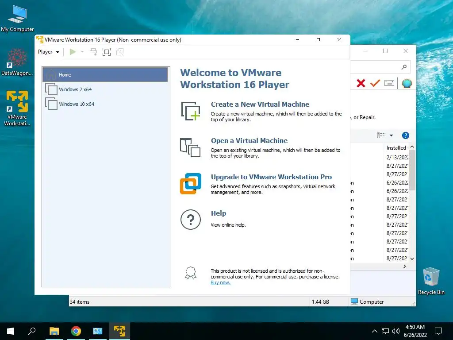Click the search magnifier in background window
Viewport: 453px width, 340px height.
pos(404,67)
